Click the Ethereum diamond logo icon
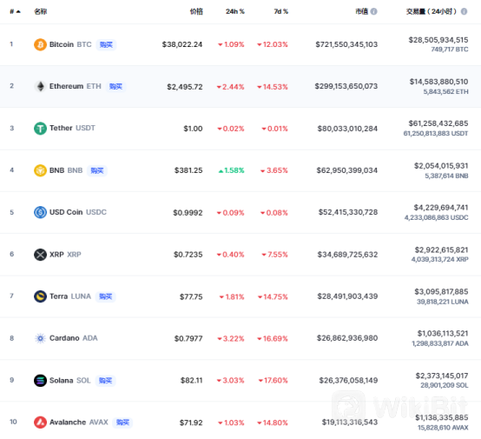Viewport: 481px width, 439px height. [x=40, y=86]
